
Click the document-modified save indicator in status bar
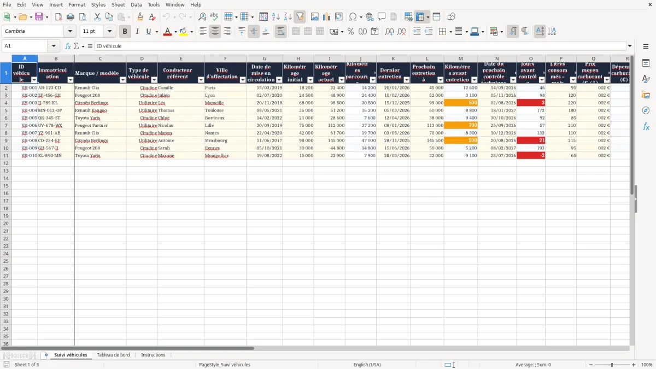[x=6, y=365]
